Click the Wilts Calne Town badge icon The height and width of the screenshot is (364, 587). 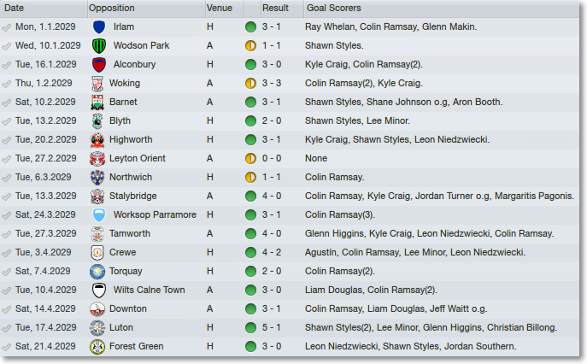(99, 291)
